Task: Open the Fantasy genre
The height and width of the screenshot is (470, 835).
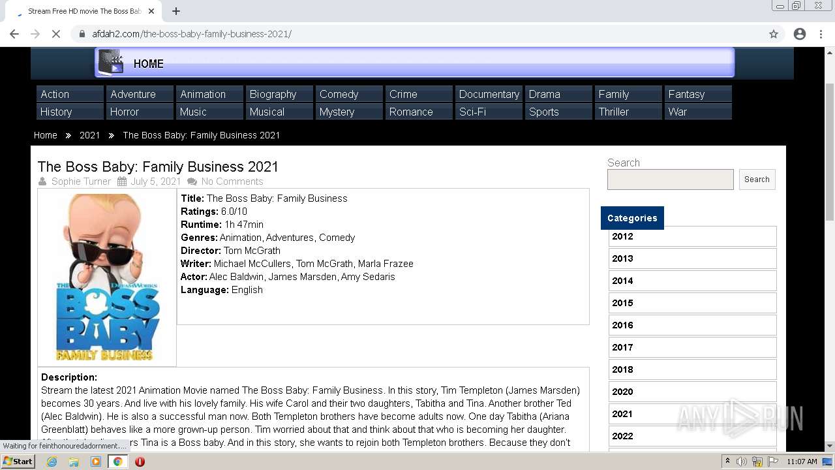Action: pos(698,94)
